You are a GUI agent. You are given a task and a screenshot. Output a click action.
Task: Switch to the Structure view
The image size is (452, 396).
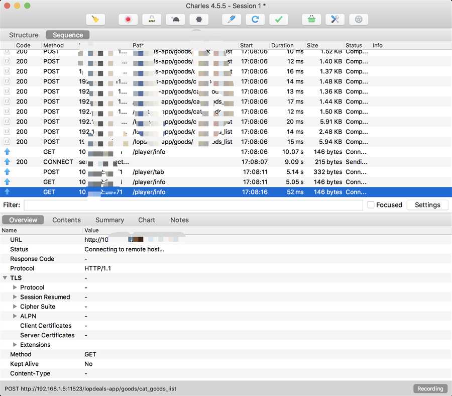coord(24,35)
